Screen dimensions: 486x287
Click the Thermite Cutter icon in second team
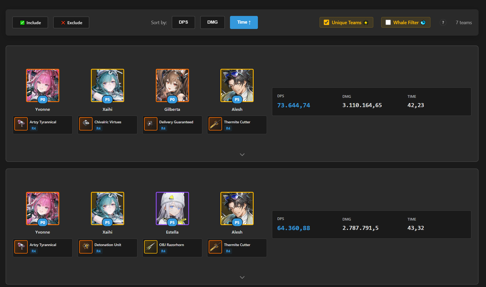215,247
